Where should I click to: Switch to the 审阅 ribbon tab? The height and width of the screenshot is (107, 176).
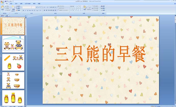click(x=34, y=4)
